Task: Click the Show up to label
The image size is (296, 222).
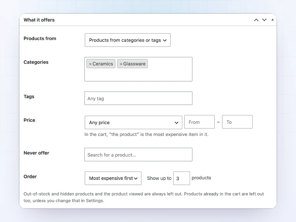Action: point(159,178)
